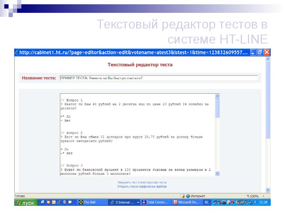Open Total Commander from the taskbar

coord(155,202)
